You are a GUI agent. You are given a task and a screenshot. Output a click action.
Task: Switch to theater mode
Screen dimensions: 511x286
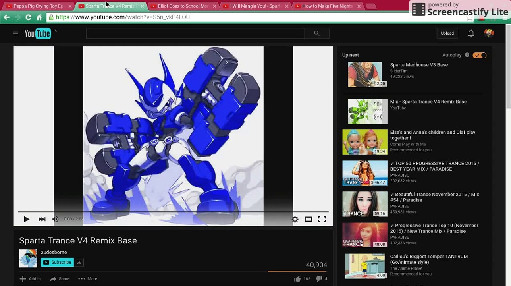point(309,219)
